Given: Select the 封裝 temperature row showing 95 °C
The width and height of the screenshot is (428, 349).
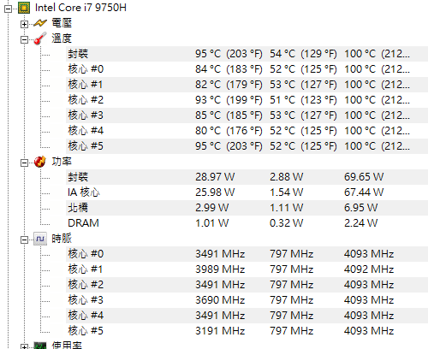Looking at the screenshot, I should (x=247, y=54).
